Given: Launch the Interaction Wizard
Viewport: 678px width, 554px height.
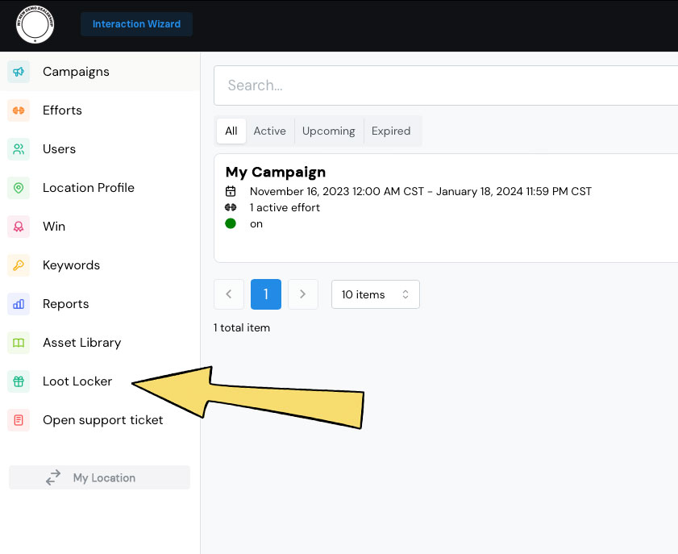Looking at the screenshot, I should pos(136,24).
